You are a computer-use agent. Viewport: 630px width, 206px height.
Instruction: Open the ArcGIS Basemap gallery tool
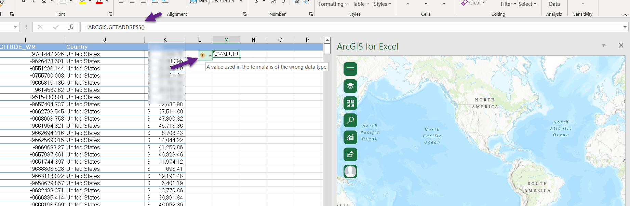coord(350,103)
